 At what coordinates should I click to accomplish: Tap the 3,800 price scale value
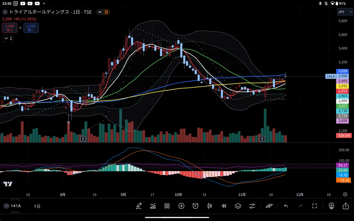(343, 21)
